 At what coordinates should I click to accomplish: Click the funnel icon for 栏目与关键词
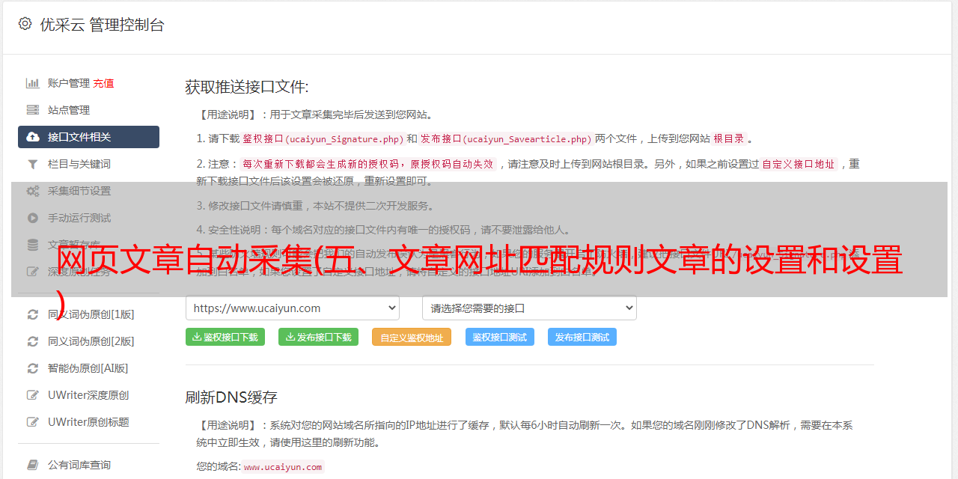[x=33, y=164]
